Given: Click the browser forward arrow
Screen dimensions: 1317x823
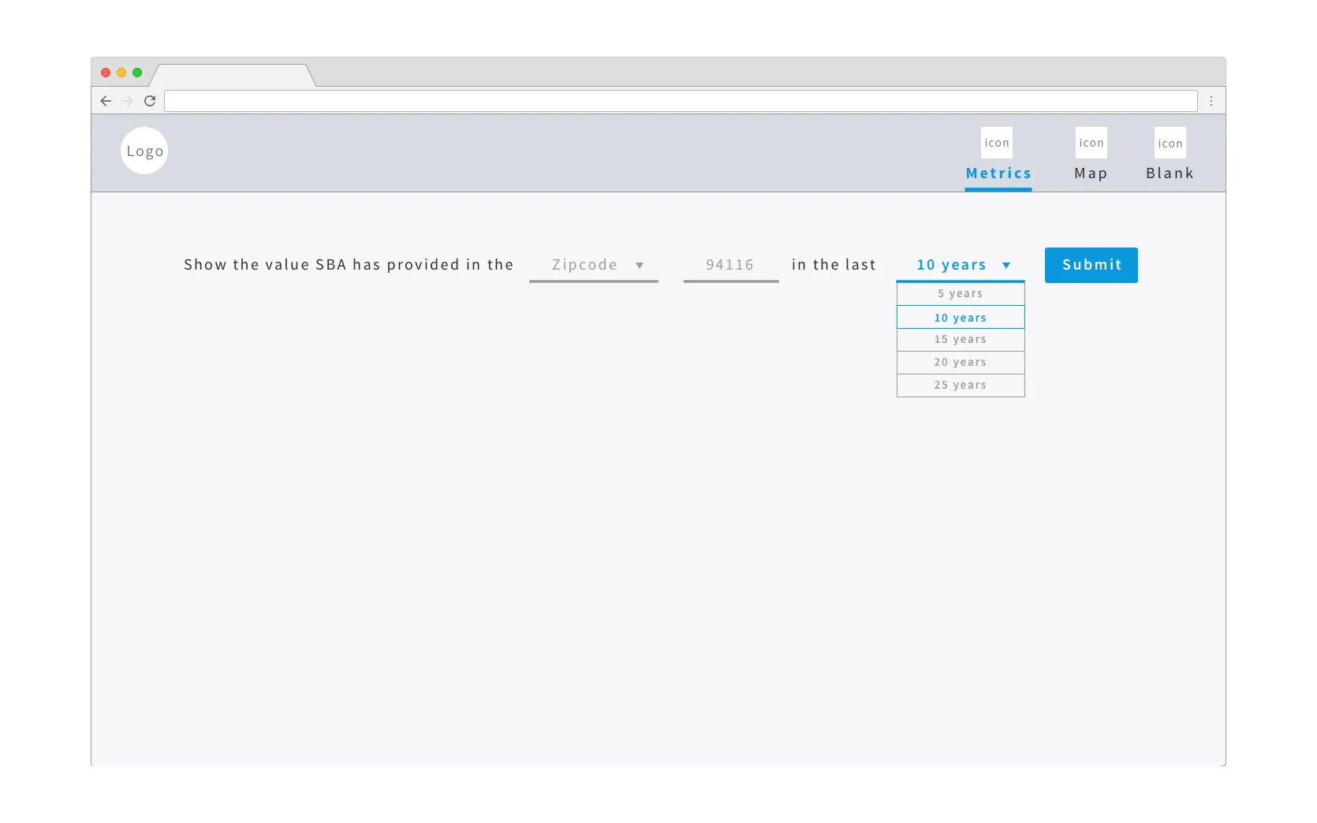Looking at the screenshot, I should click(128, 101).
